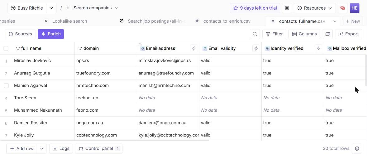Click the 9 days left on trial badge

pos(255,8)
